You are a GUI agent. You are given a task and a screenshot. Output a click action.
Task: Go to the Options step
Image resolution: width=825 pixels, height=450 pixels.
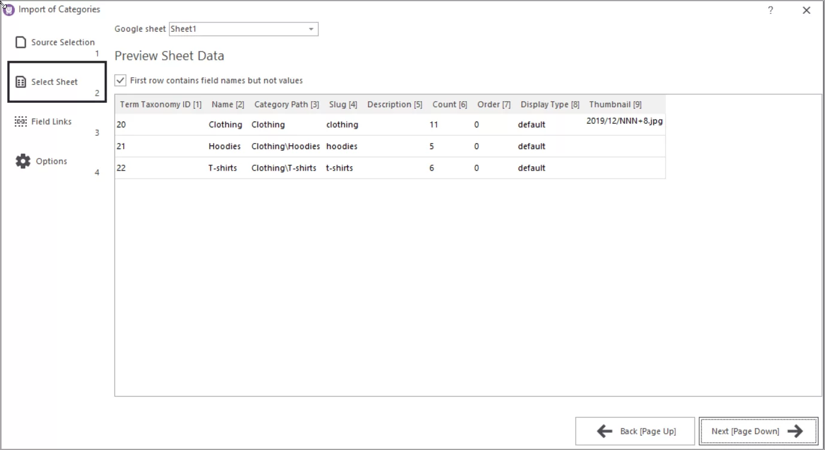[53, 160]
